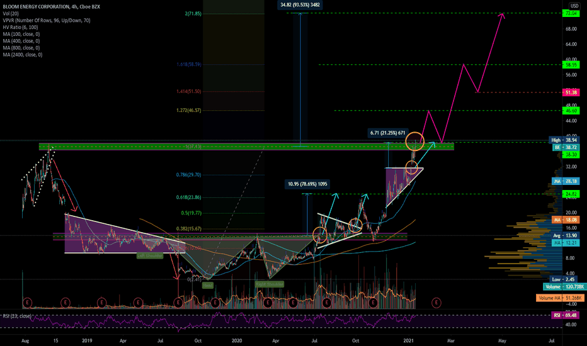
Task: Click the BE 38.72 last price label
Action: (x=566, y=147)
